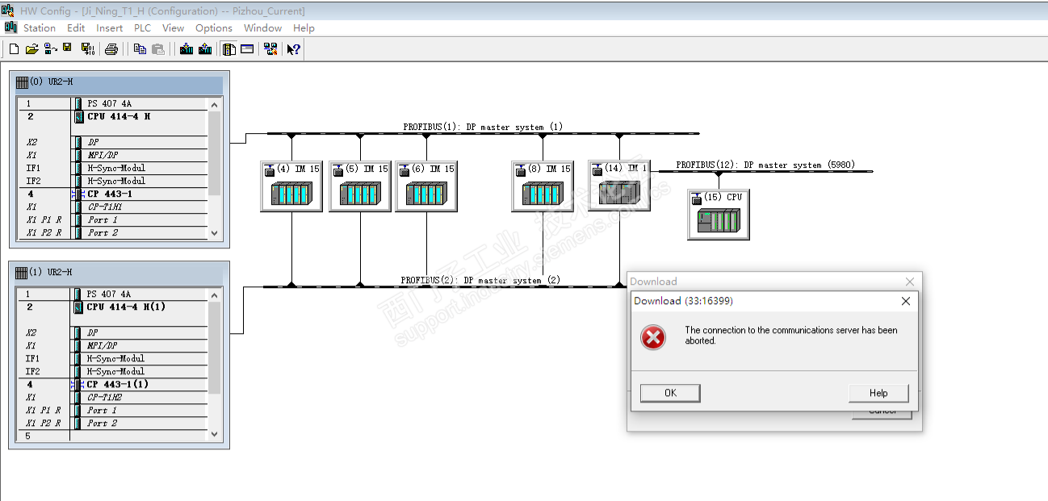1048x501 pixels.
Task: Click the Save floppy disk icon
Action: pos(68,48)
